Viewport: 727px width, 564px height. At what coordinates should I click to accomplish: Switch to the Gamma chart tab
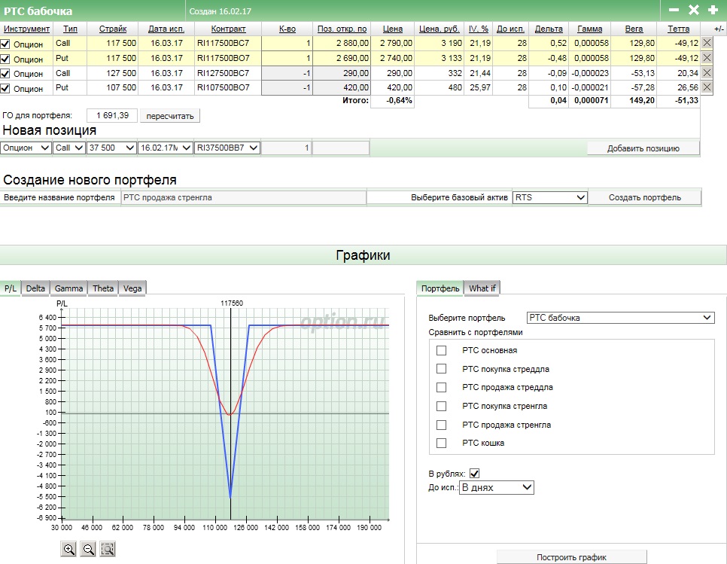point(68,288)
